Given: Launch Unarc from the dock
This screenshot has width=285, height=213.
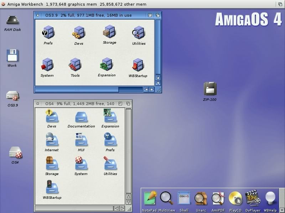Looking at the screenshot, I should (x=201, y=201).
